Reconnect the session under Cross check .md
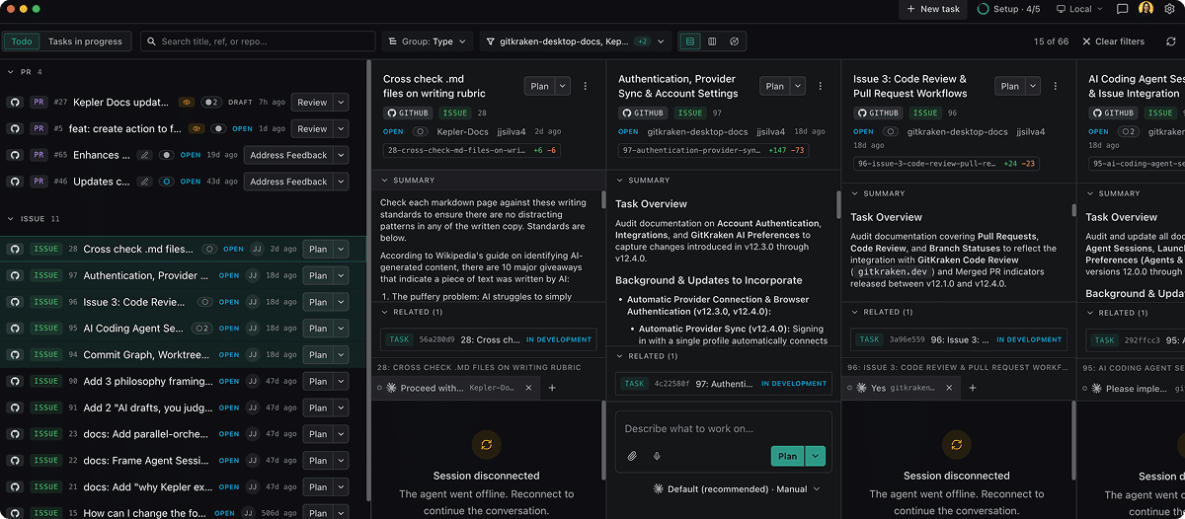Viewport: 1185px width, 519px height. tap(487, 446)
